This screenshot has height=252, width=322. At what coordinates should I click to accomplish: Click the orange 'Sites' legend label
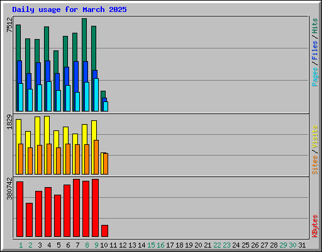(x=314, y=165)
